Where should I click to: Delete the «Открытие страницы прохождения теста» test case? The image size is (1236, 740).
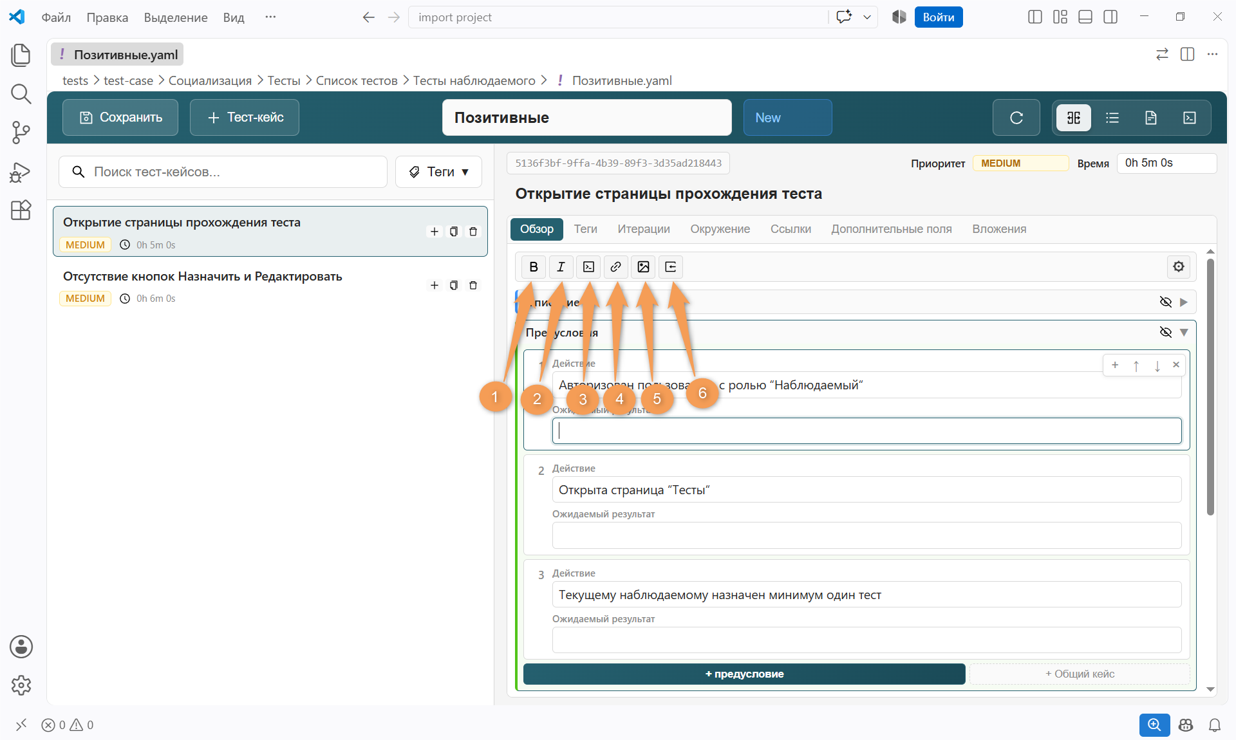point(473,232)
